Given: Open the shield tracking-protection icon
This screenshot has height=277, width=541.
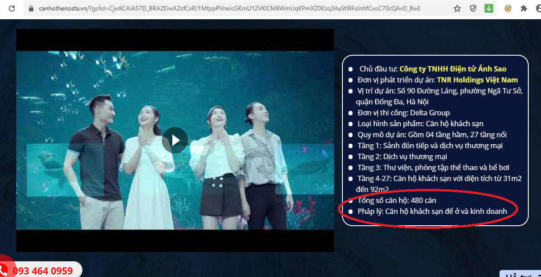Looking at the screenshot, I should click(x=473, y=8).
